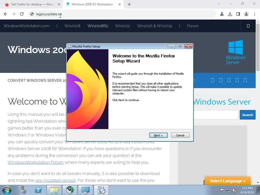Close the Get Firefox for desktop tab
Screen dimensions: 260x195
coord(59,4)
